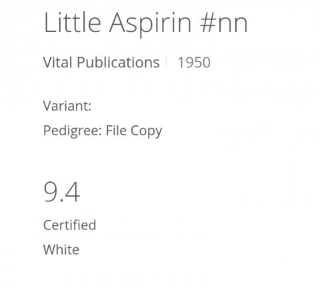This screenshot has width=320, height=288.
Task: Click the word Aspirin in heading
Action: [x=150, y=24]
